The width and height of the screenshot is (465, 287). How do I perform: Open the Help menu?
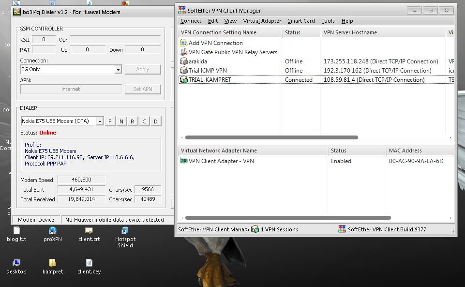347,21
